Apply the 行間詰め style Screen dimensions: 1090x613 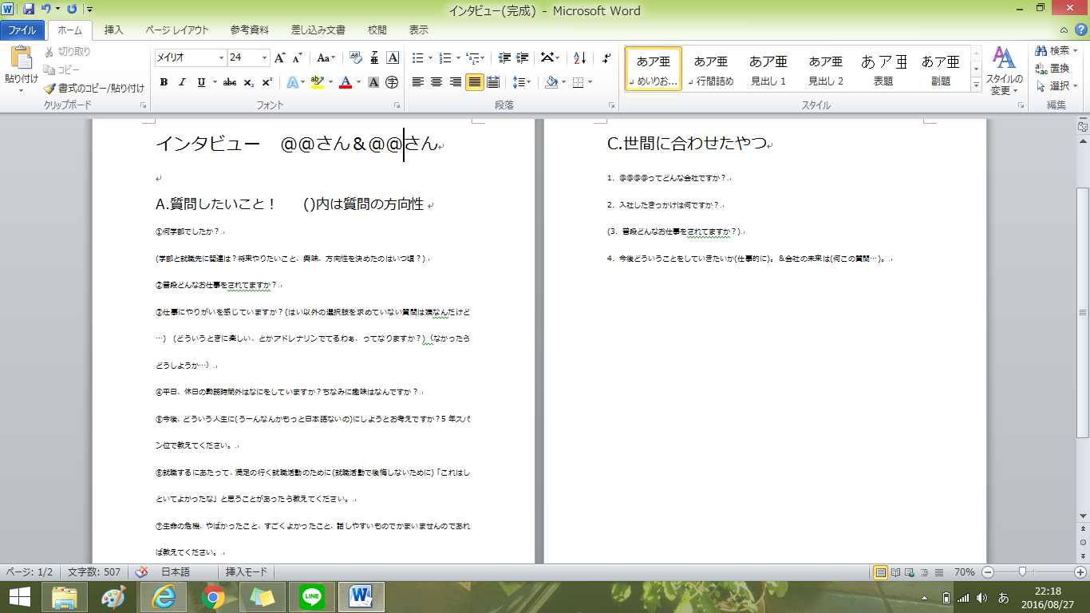711,69
